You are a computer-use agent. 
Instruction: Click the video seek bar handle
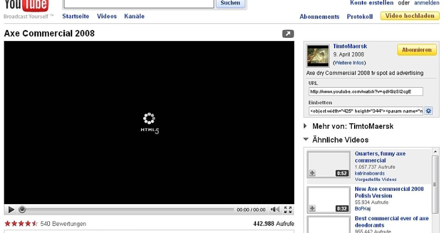click(22, 210)
